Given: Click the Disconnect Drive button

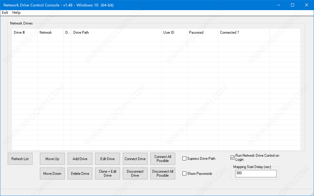Looking at the screenshot, I should [x=135, y=173].
